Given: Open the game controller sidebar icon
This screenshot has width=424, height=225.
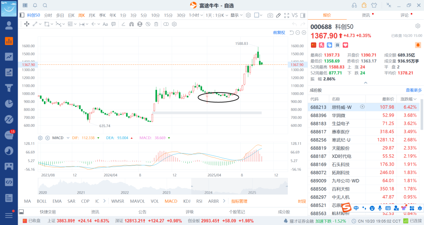Looking at the screenshot, I should [9, 166].
